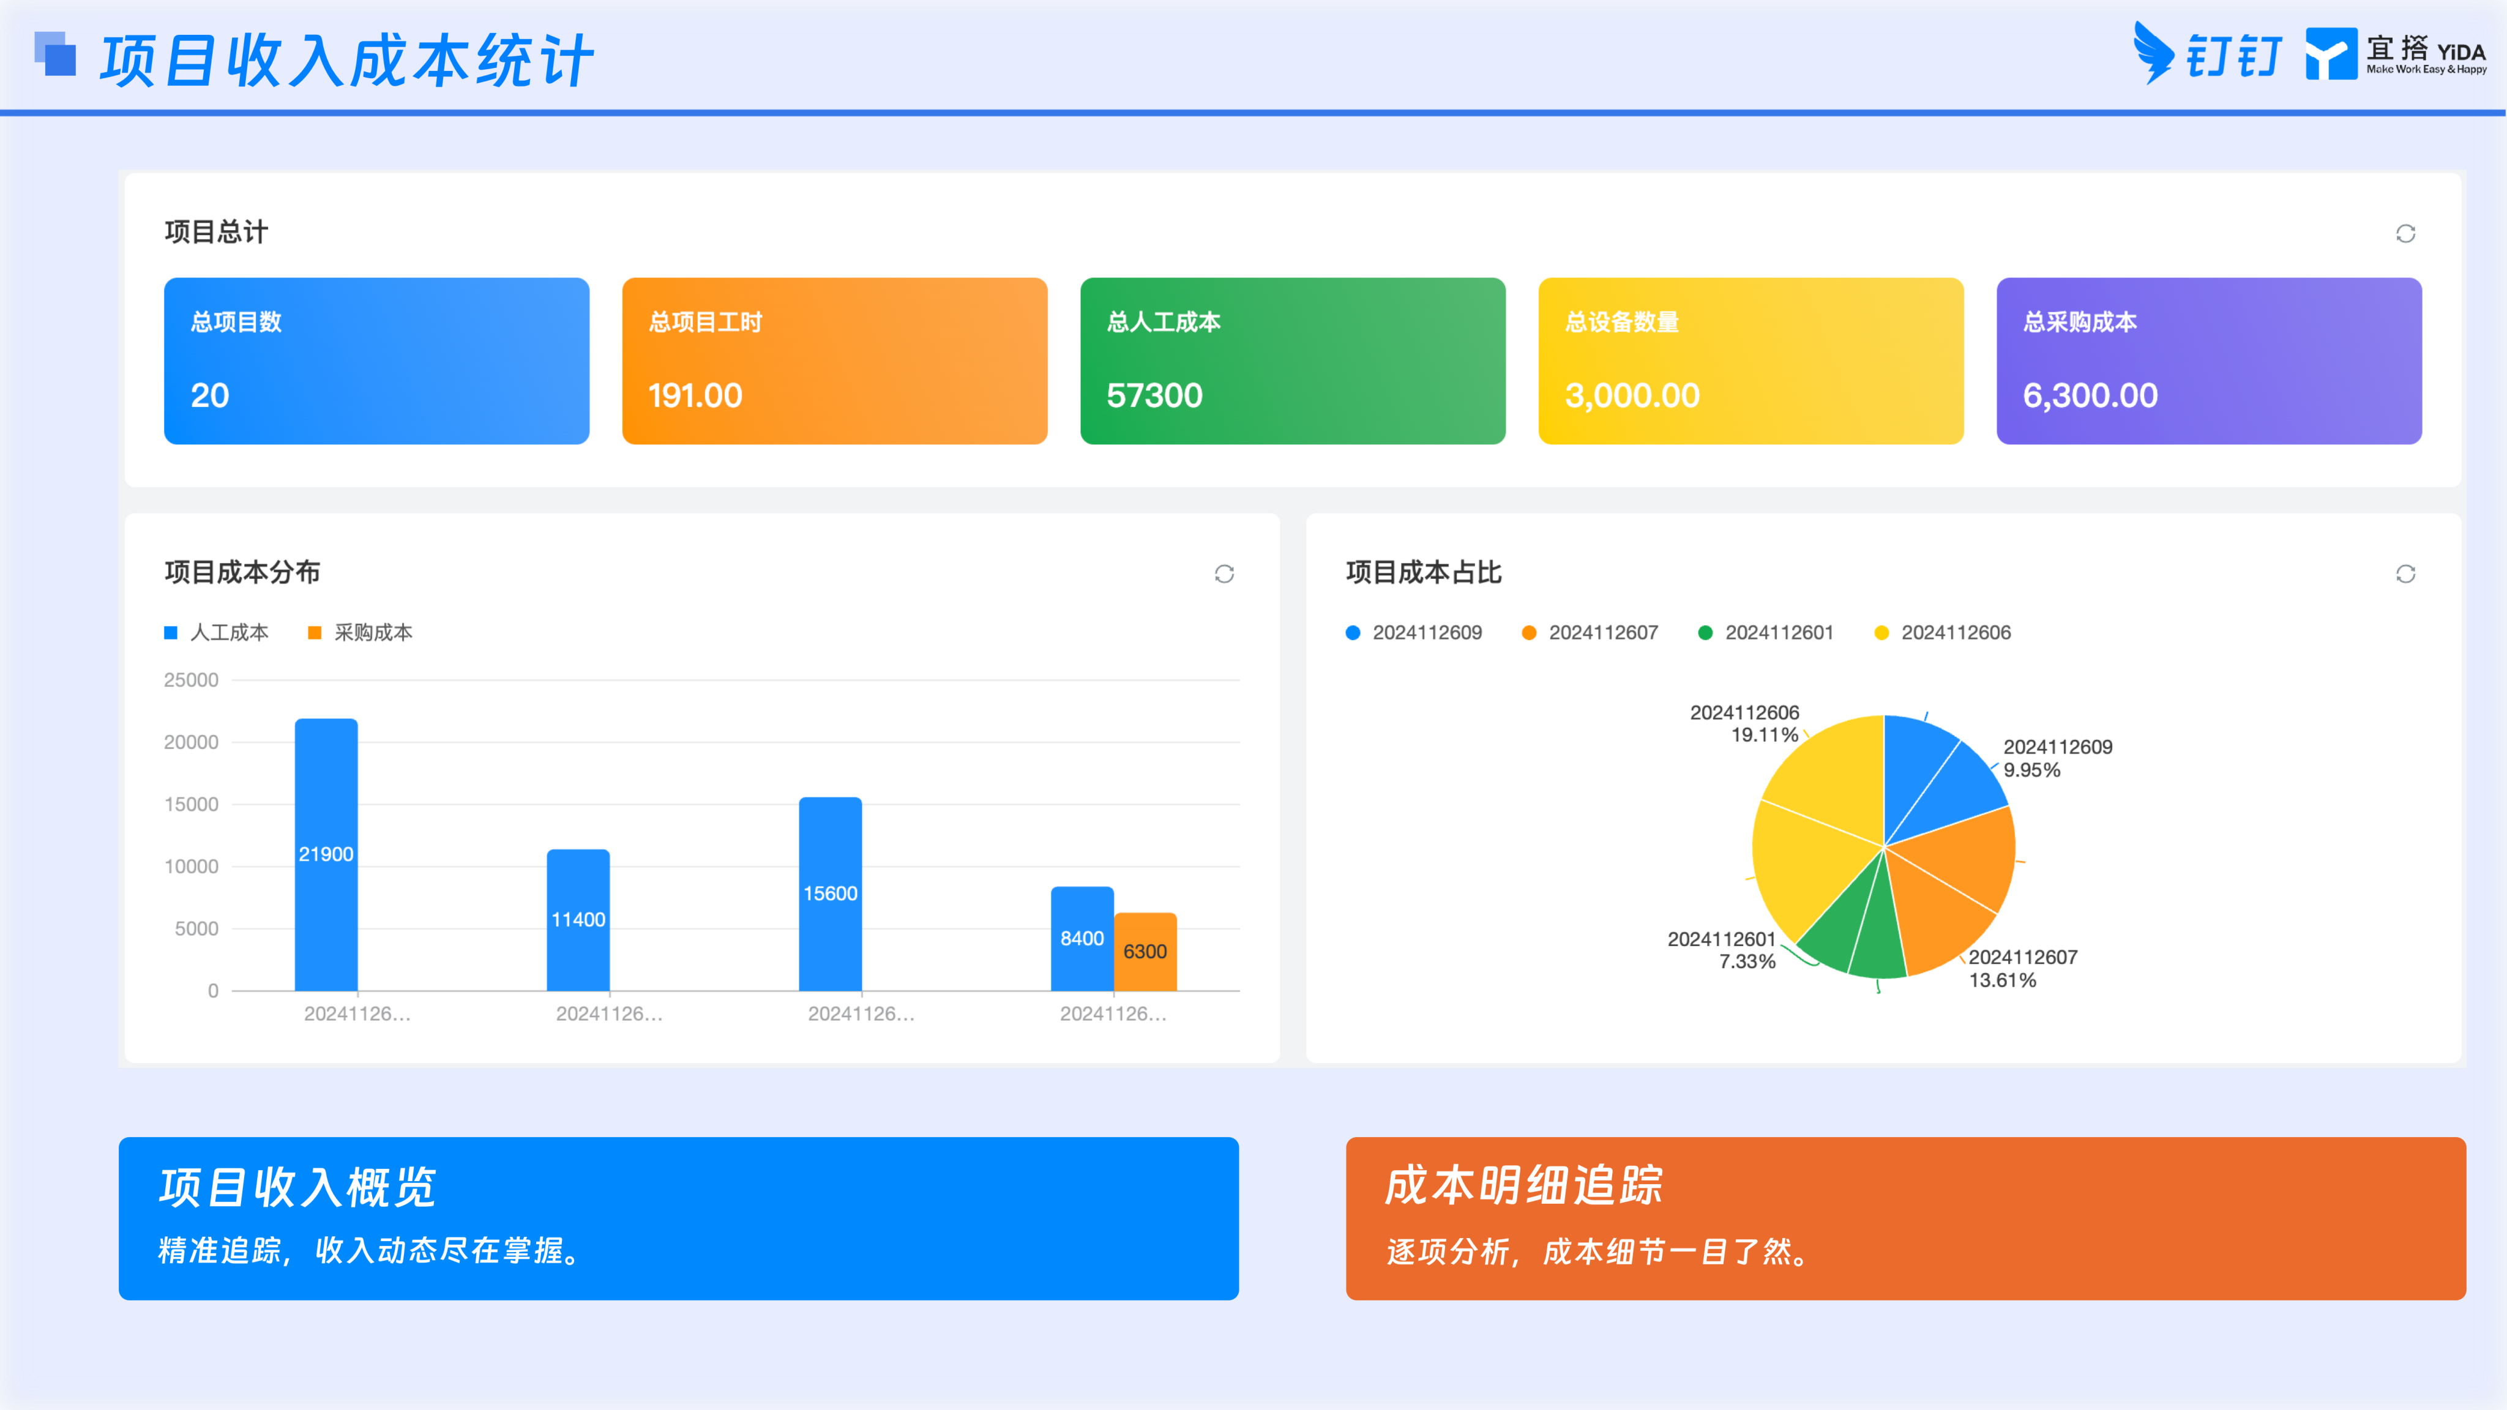
Task: Click the 5000 y-axis tick label
Action: point(196,930)
